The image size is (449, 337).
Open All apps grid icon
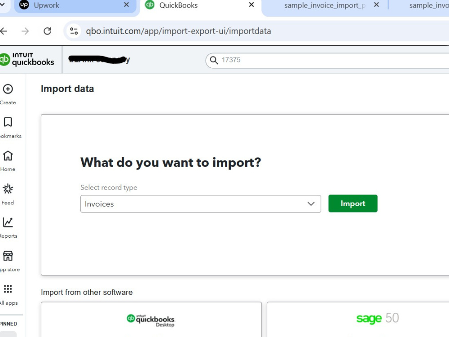8,289
